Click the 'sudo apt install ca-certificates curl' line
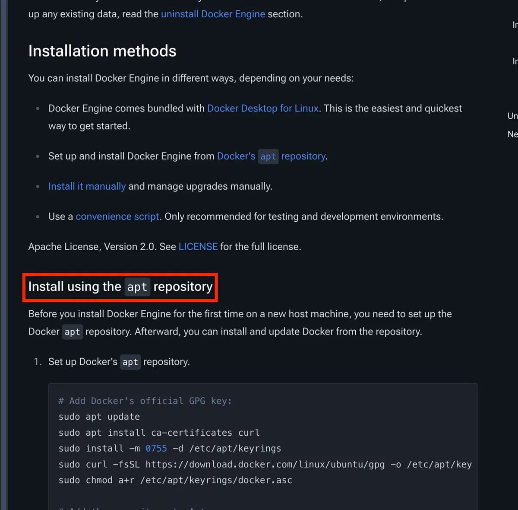 coord(159,433)
